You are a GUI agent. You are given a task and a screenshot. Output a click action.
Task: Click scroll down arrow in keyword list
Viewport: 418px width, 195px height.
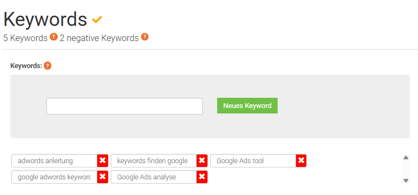click(x=406, y=180)
